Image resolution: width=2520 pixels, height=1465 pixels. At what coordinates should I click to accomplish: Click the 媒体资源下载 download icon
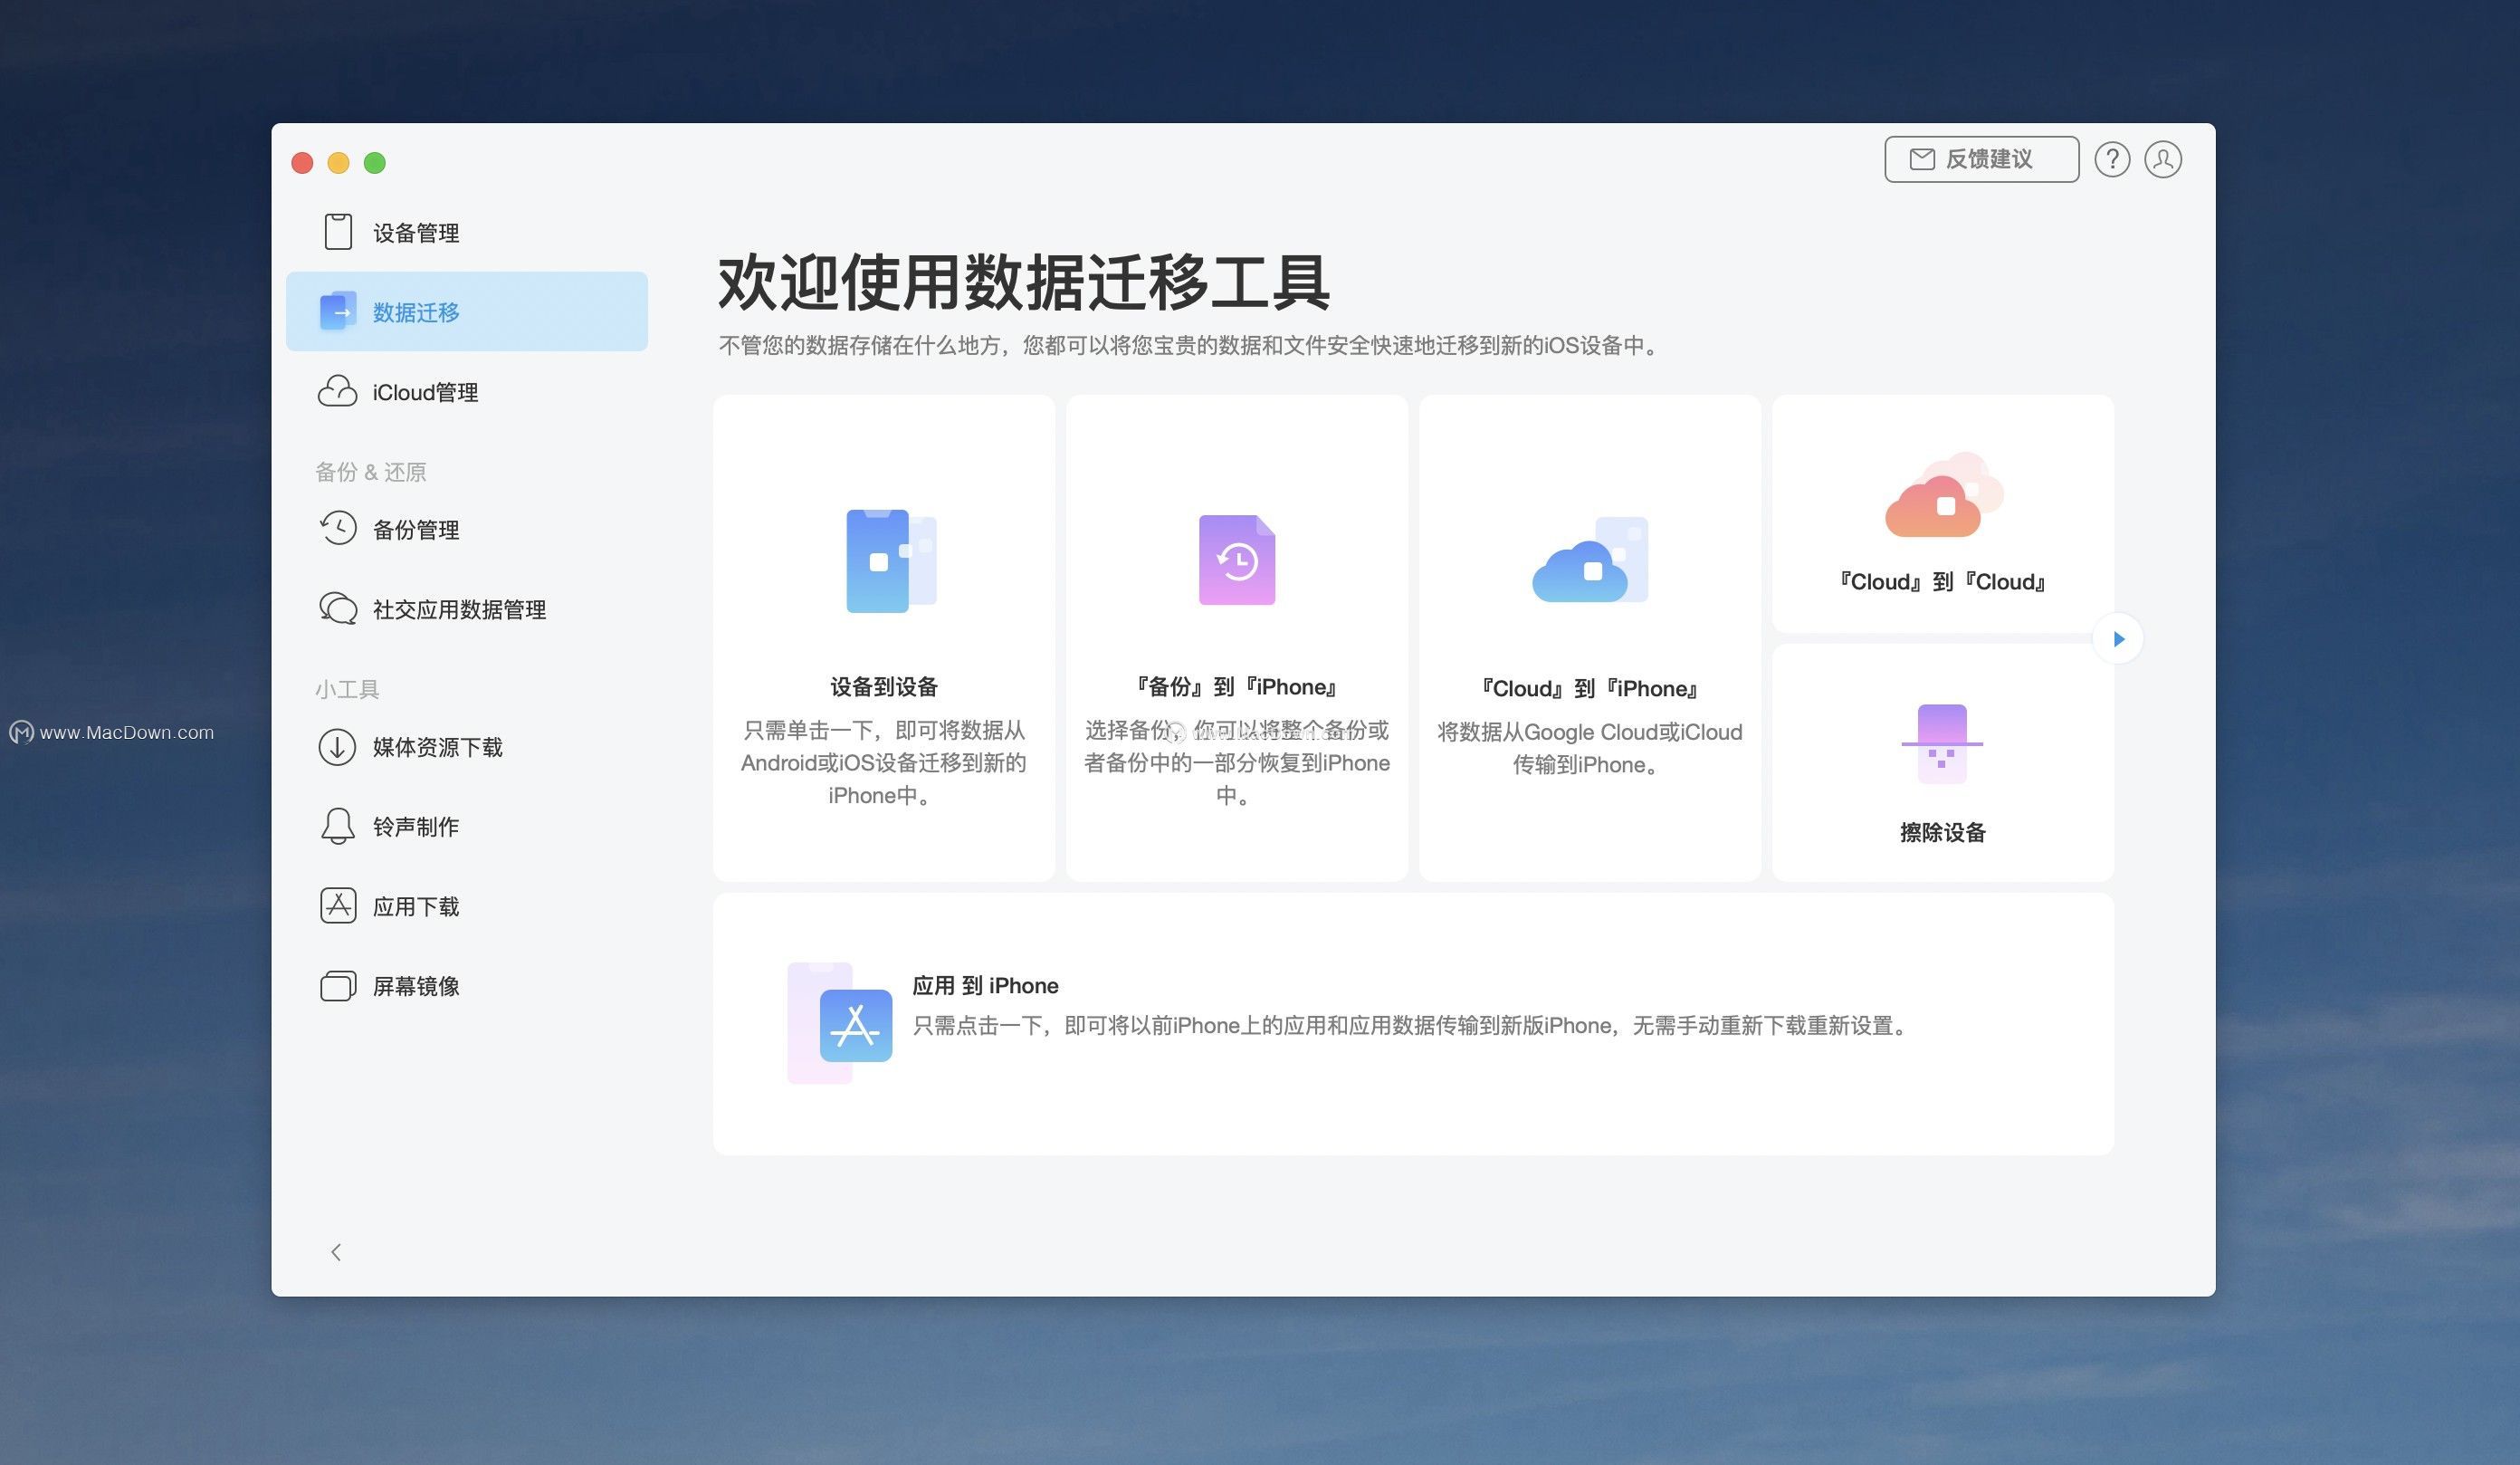(338, 747)
